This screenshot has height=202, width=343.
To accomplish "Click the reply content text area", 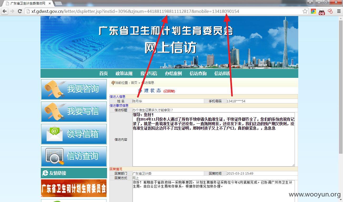I will [214, 191].
